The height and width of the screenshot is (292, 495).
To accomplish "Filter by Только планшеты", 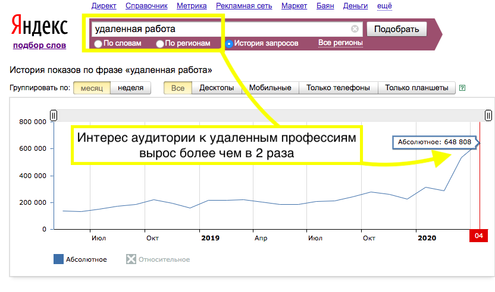I will click(x=416, y=88).
